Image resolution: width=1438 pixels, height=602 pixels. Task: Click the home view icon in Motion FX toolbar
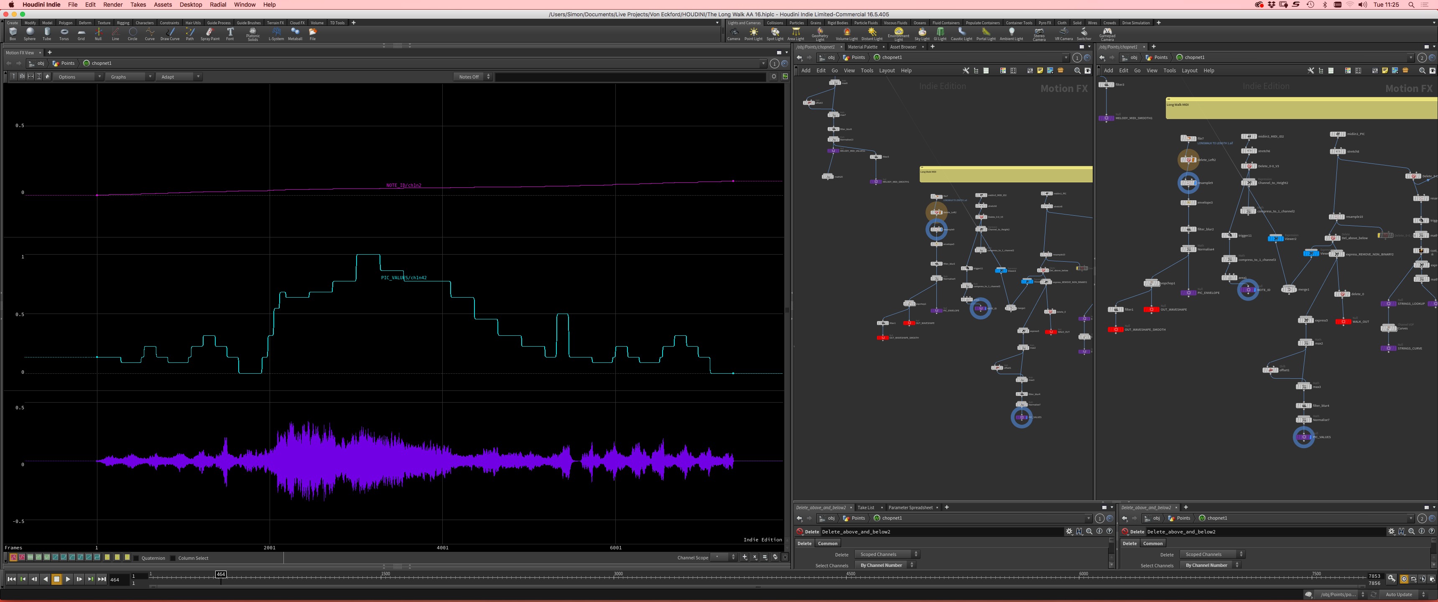[x=48, y=77]
